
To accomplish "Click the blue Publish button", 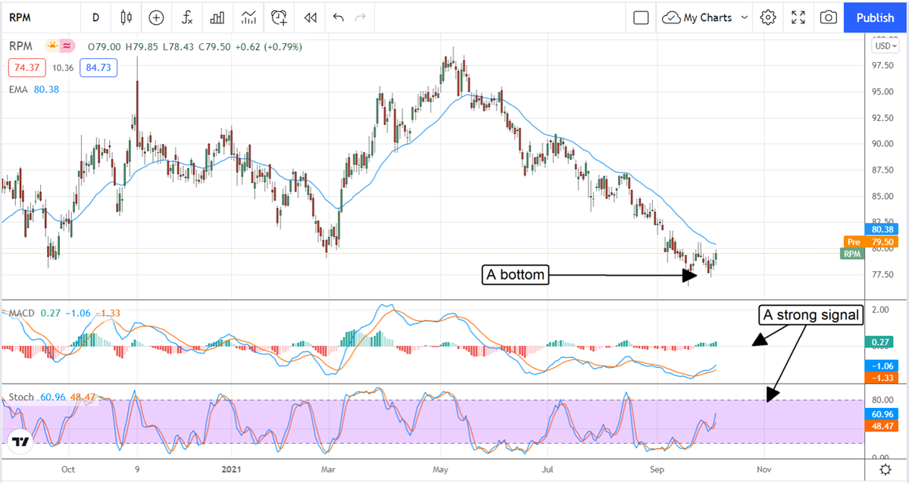I will tap(876, 17).
